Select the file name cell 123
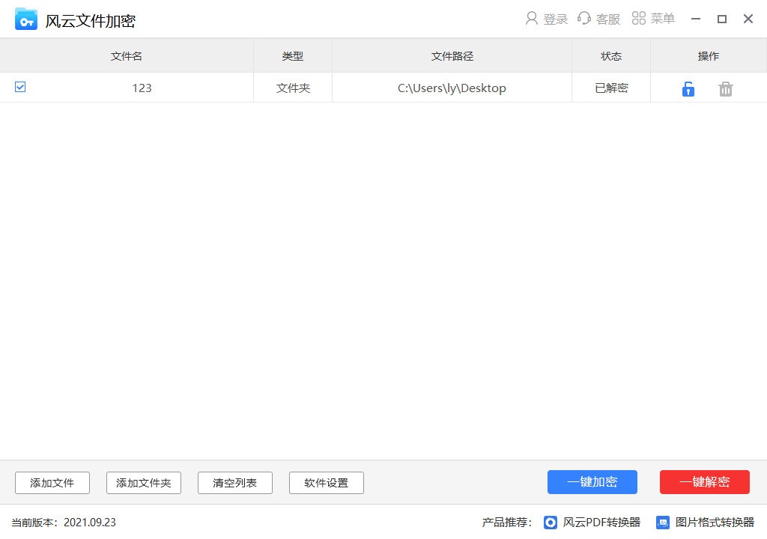The image size is (767, 539). (x=142, y=88)
